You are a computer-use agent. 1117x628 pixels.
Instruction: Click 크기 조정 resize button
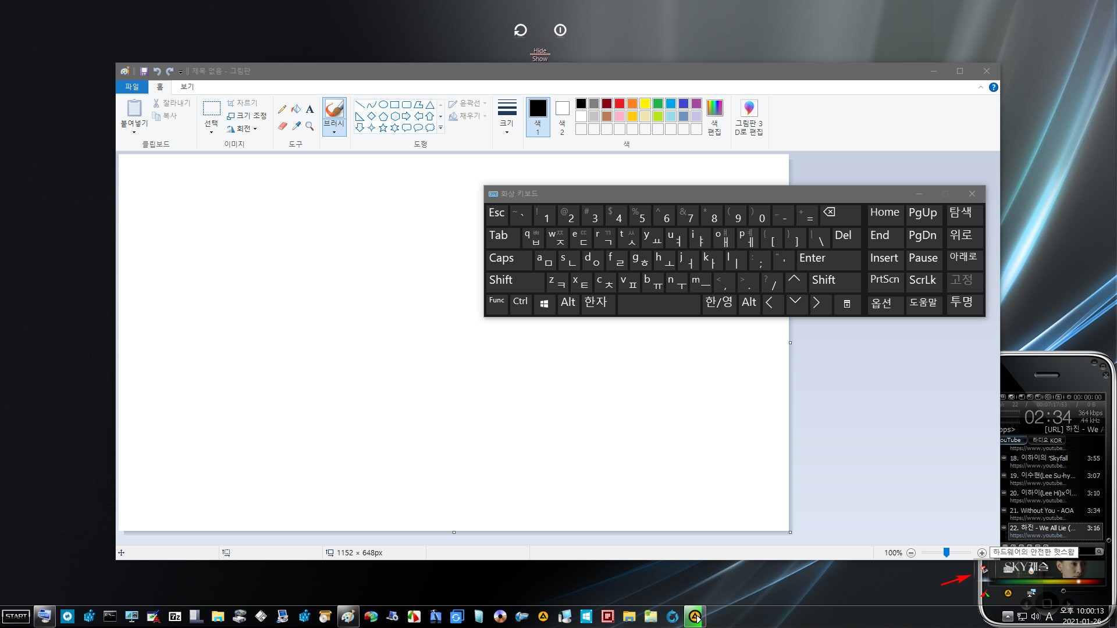(x=247, y=116)
